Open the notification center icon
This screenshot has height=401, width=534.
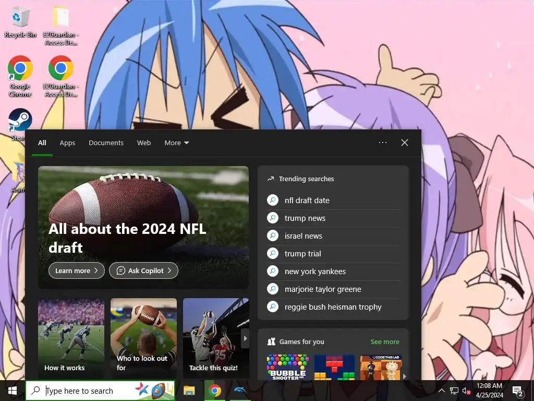coord(518,391)
